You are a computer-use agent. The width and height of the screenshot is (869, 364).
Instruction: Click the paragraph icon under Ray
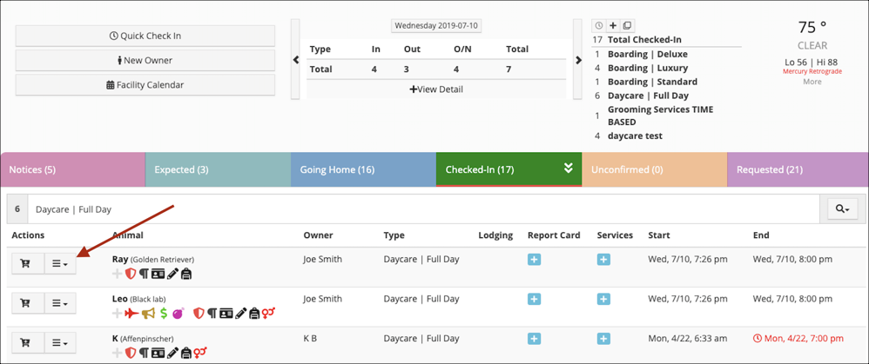144,274
